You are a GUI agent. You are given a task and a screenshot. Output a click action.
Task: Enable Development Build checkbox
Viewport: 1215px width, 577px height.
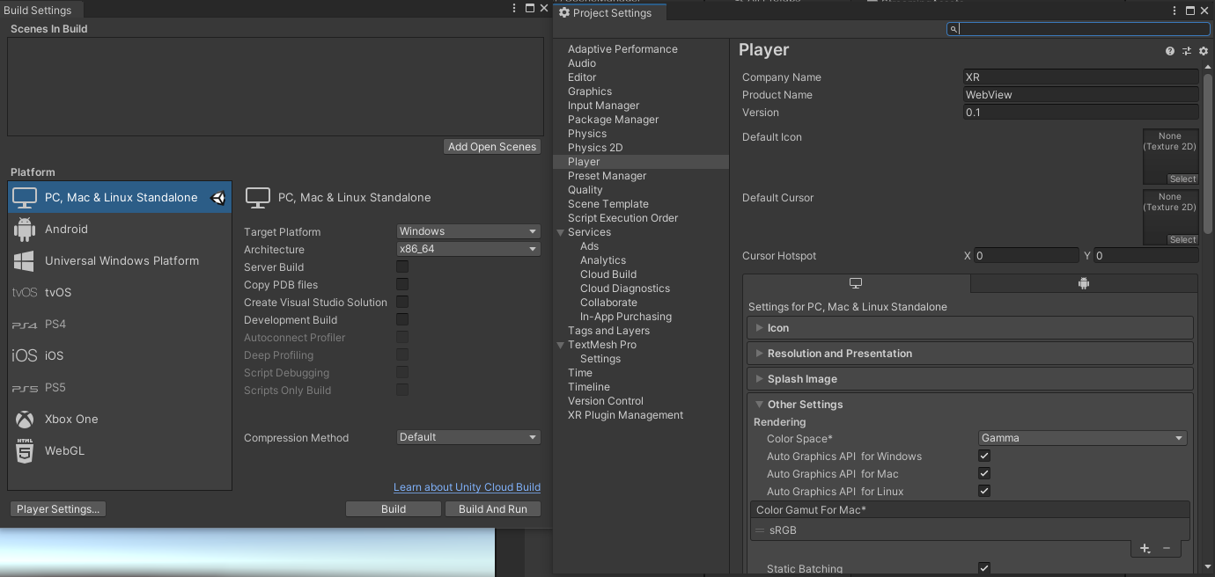[402, 319]
